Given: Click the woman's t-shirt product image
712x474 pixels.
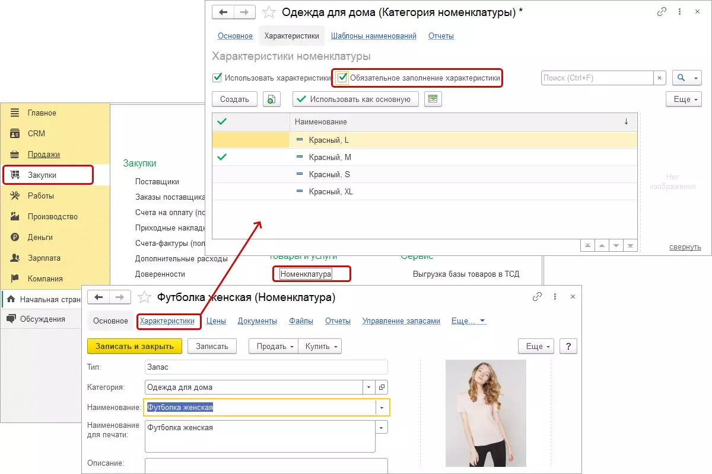Looking at the screenshot, I should coord(486,413).
